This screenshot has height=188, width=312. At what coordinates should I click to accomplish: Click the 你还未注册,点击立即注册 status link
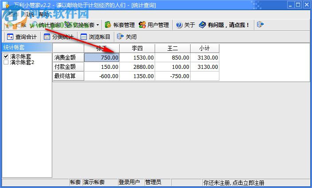[234, 183]
